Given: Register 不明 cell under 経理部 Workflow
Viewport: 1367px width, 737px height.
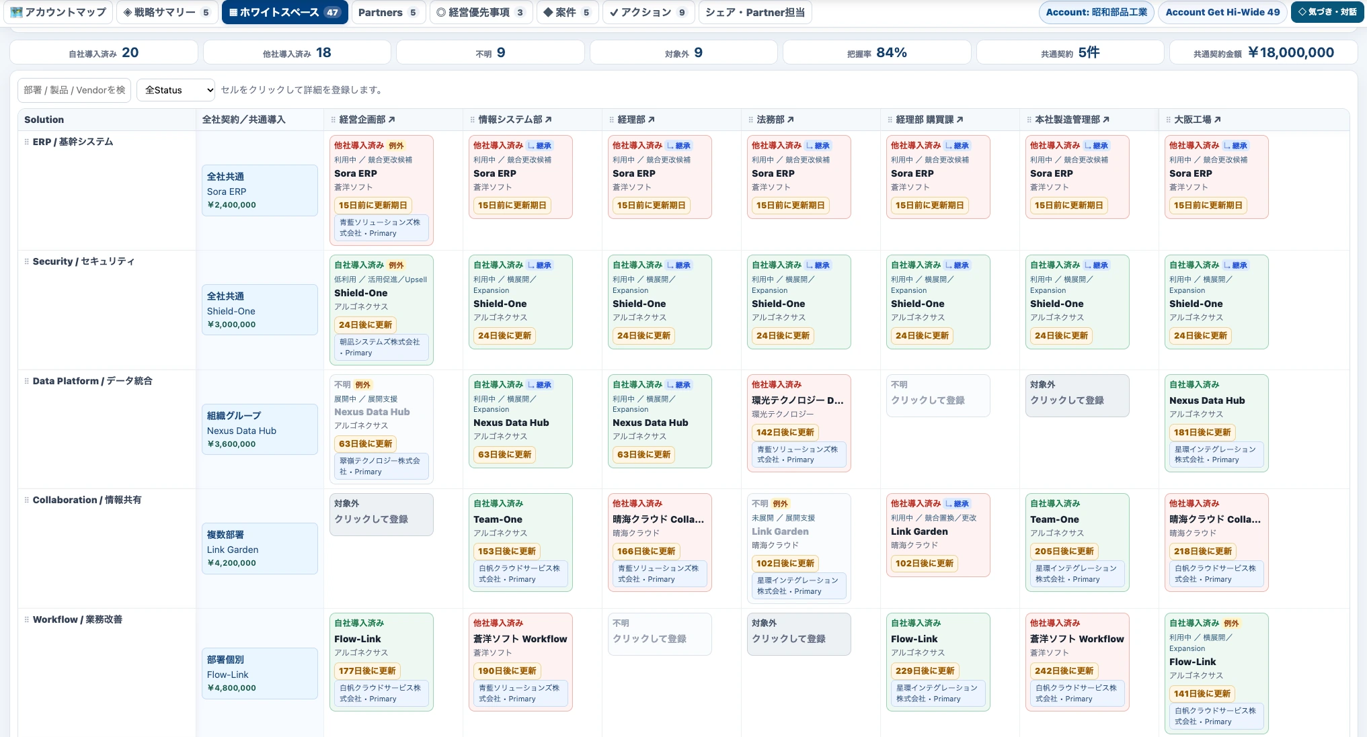Looking at the screenshot, I should click(660, 634).
